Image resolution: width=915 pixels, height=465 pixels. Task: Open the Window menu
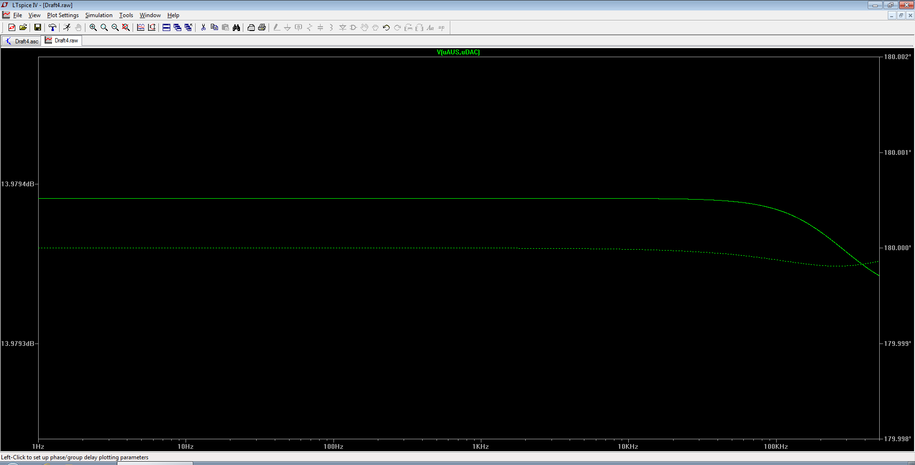coord(150,15)
